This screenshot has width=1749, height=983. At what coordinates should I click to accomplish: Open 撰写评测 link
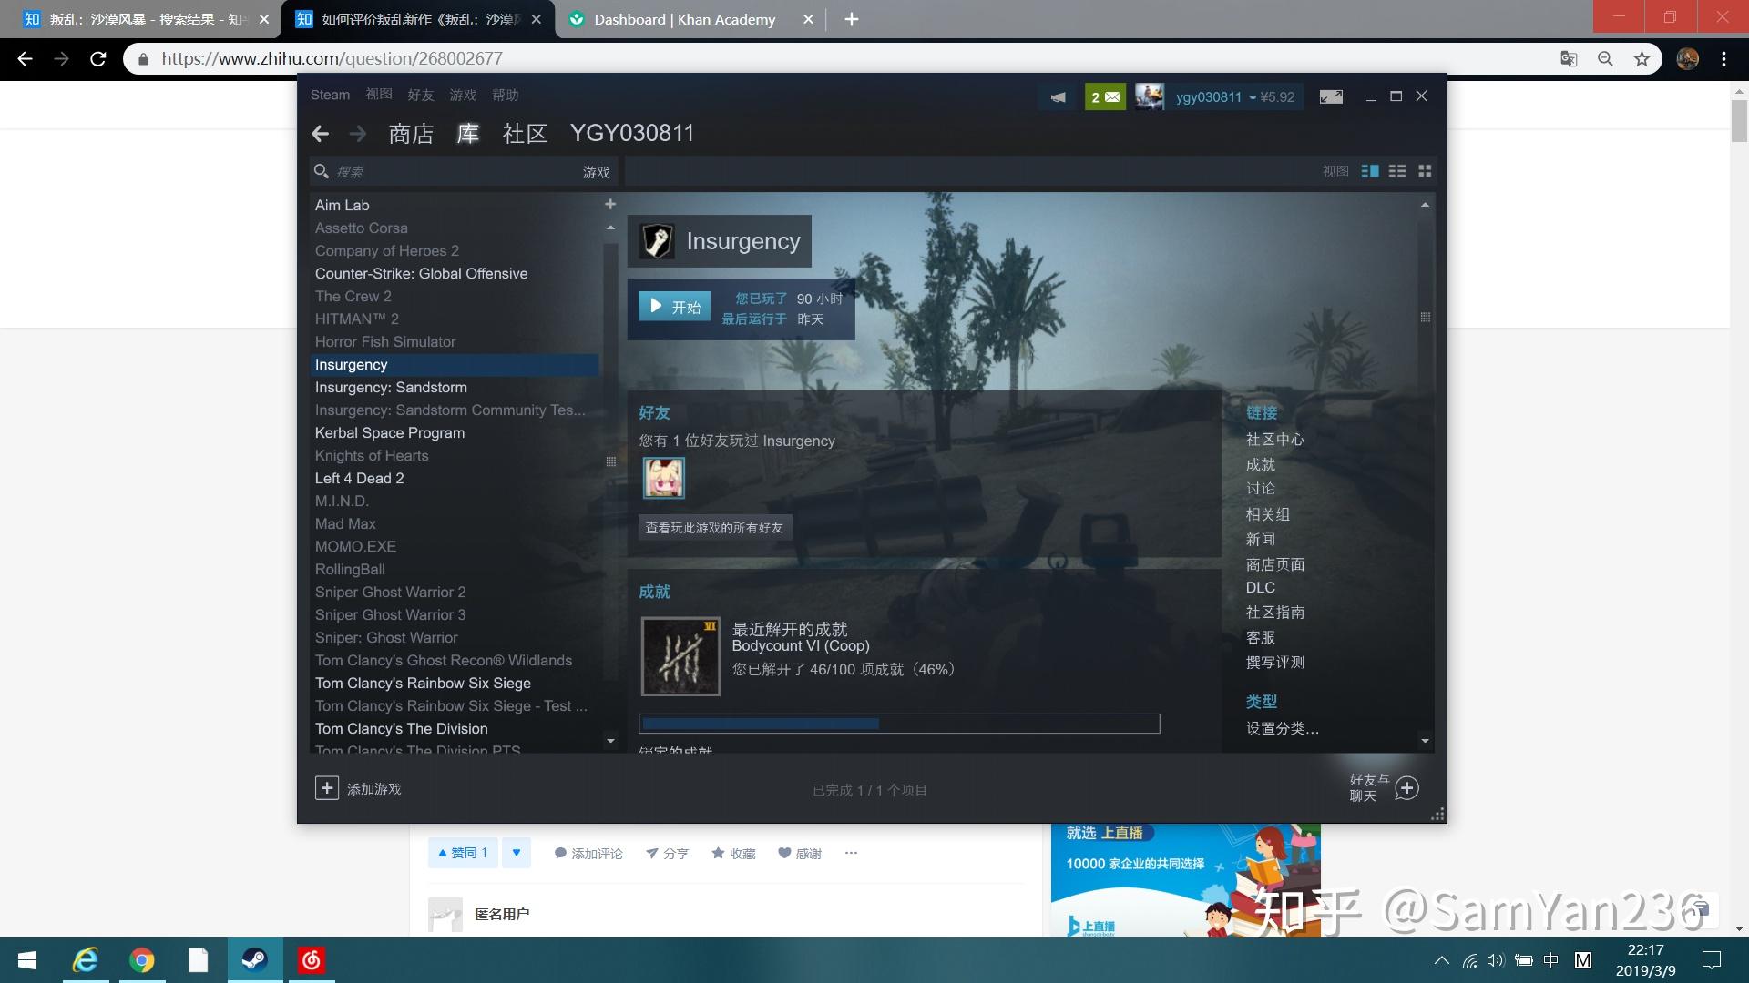[1275, 663]
